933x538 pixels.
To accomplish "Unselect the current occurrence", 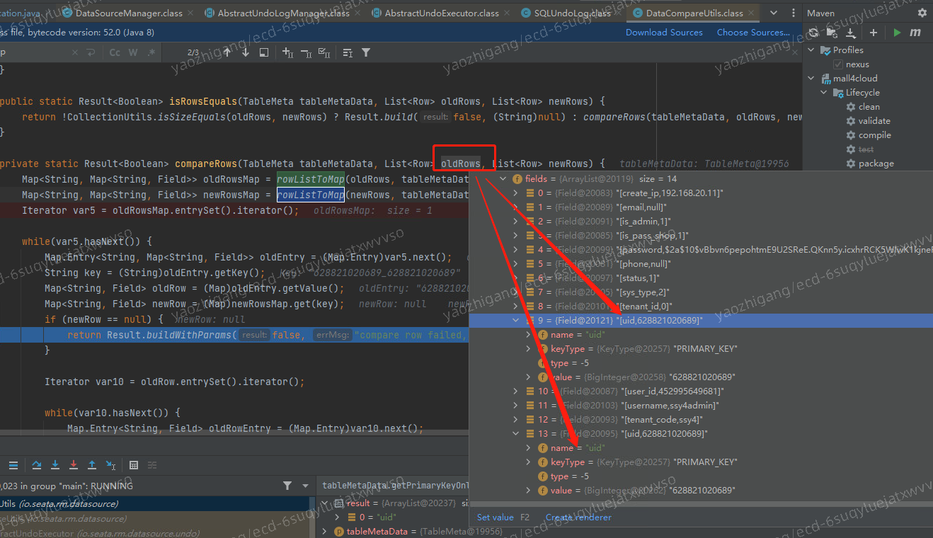I will [306, 52].
